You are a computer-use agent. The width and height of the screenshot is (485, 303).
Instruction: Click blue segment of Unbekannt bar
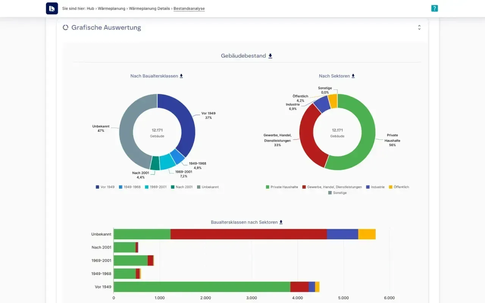pyautogui.click(x=343, y=234)
